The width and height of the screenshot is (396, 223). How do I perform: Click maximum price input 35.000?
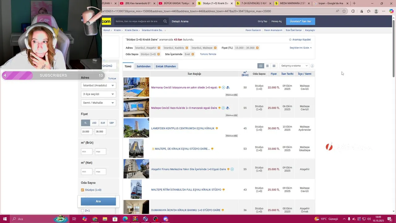click(100, 132)
